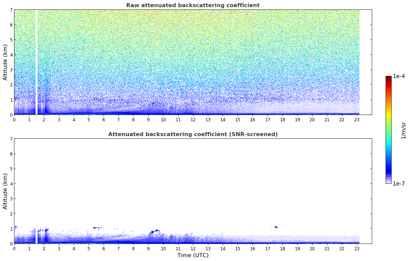Click time tick "12" under the raw plot

pyautogui.click(x=193, y=119)
